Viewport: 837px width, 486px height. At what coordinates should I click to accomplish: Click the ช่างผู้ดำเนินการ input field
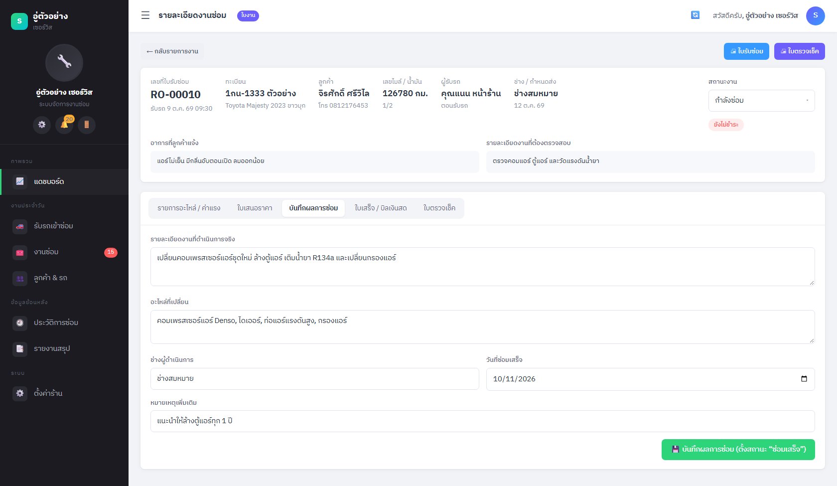314,379
